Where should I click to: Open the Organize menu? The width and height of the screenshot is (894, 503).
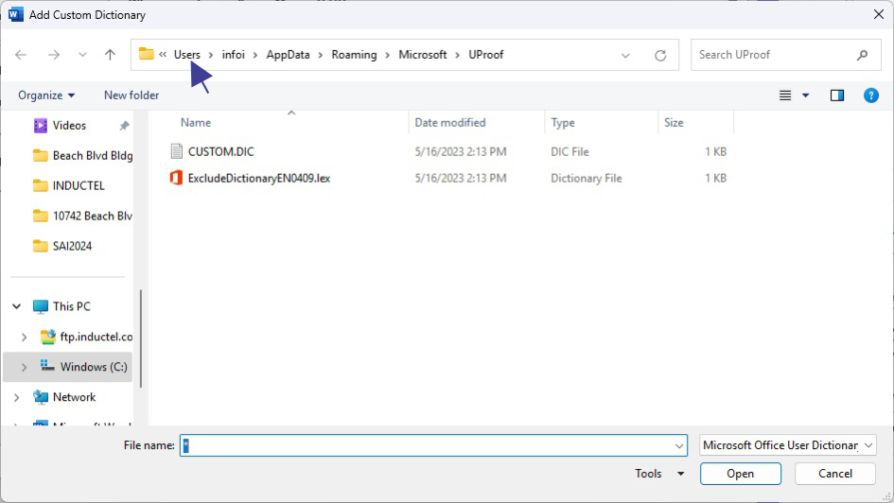click(x=45, y=95)
